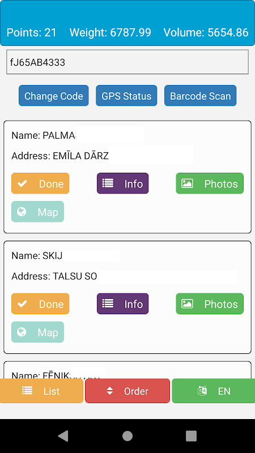View Photos for the SKIJ entry
The height and width of the screenshot is (453, 255).
(210, 304)
